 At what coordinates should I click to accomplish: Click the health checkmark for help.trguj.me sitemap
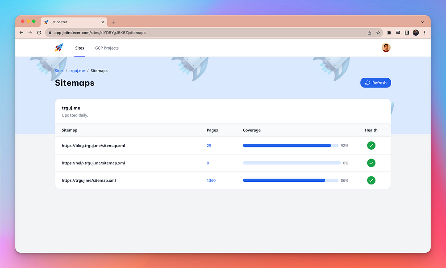[371, 163]
